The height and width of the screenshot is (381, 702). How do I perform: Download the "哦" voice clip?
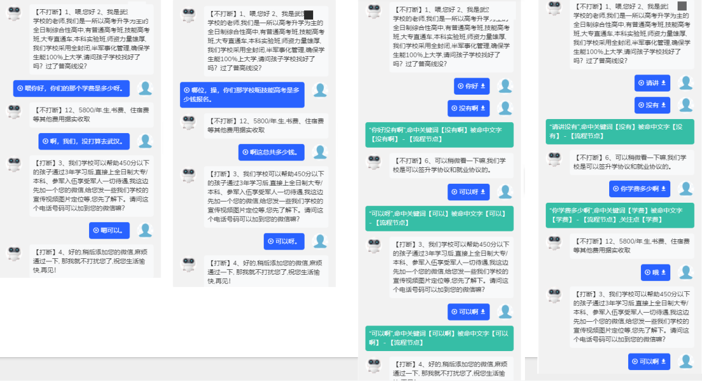(x=664, y=272)
